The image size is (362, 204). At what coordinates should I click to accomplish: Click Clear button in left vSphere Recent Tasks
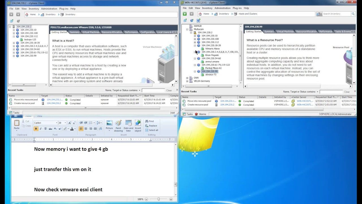coord(169,90)
